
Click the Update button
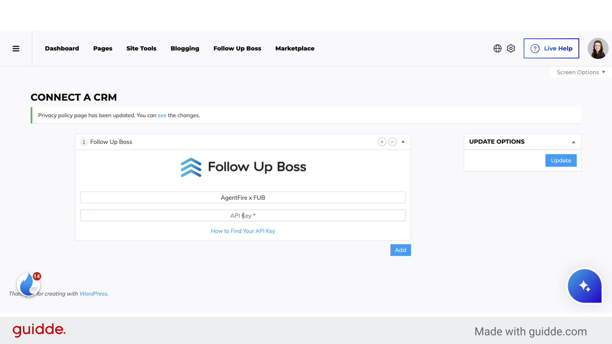pyautogui.click(x=561, y=160)
